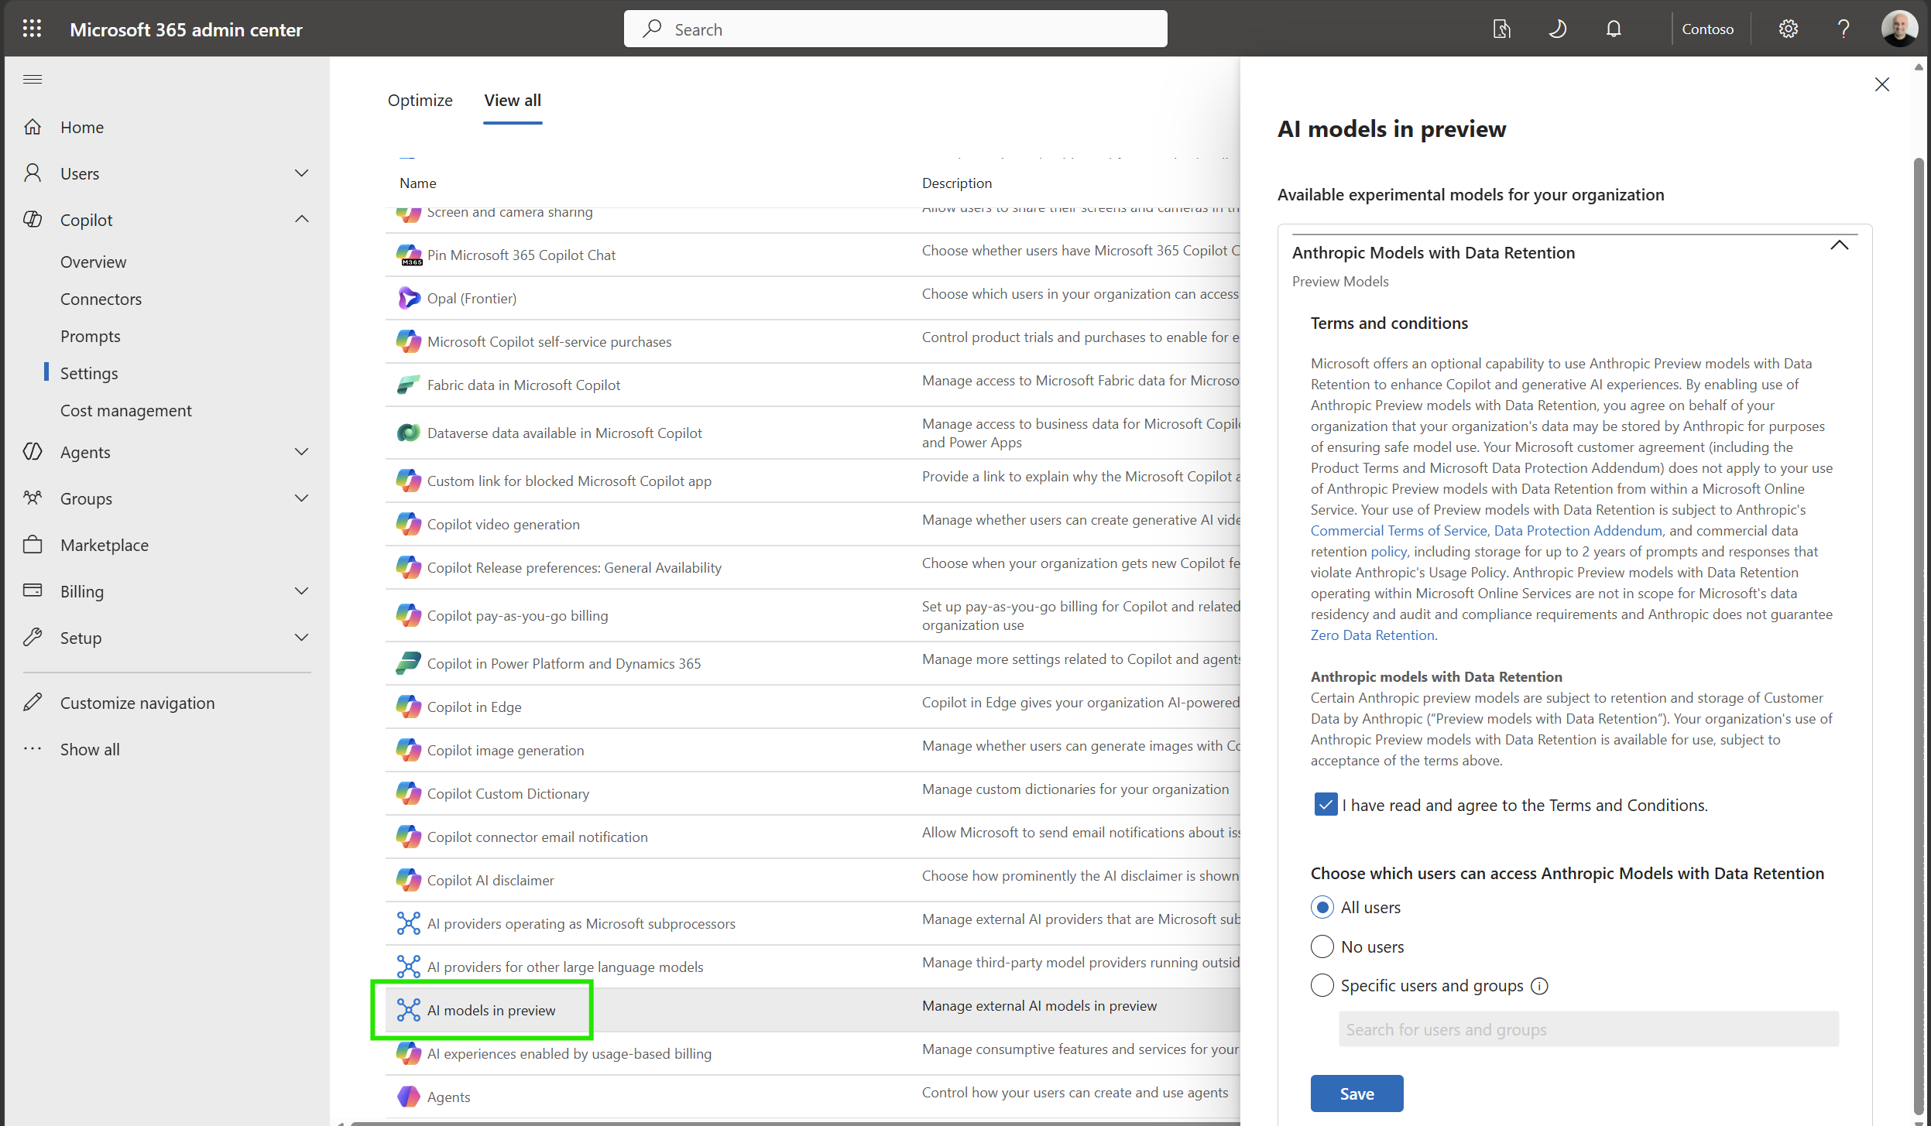Collapse the Copilot navigation section
The width and height of the screenshot is (1931, 1126).
(x=302, y=220)
